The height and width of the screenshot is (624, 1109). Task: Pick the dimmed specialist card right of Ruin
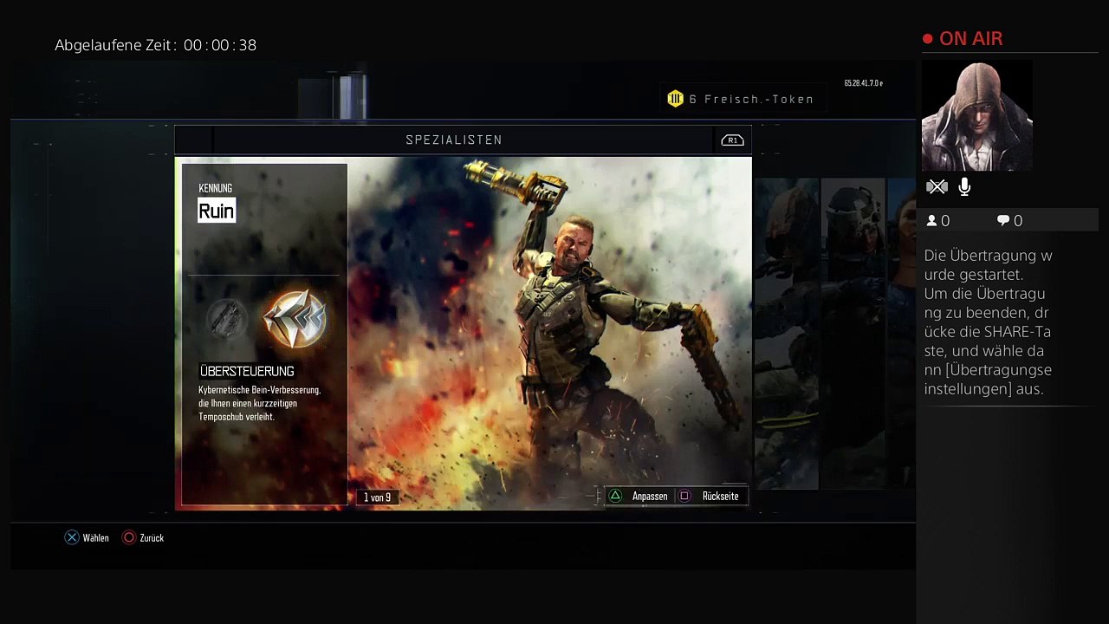coord(787,334)
